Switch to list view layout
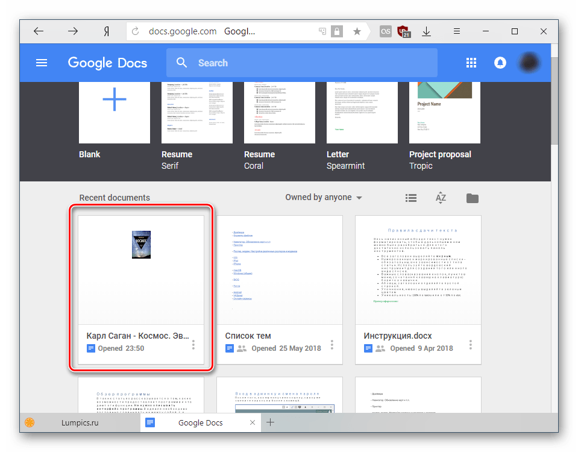This screenshot has width=578, height=452. point(411,198)
